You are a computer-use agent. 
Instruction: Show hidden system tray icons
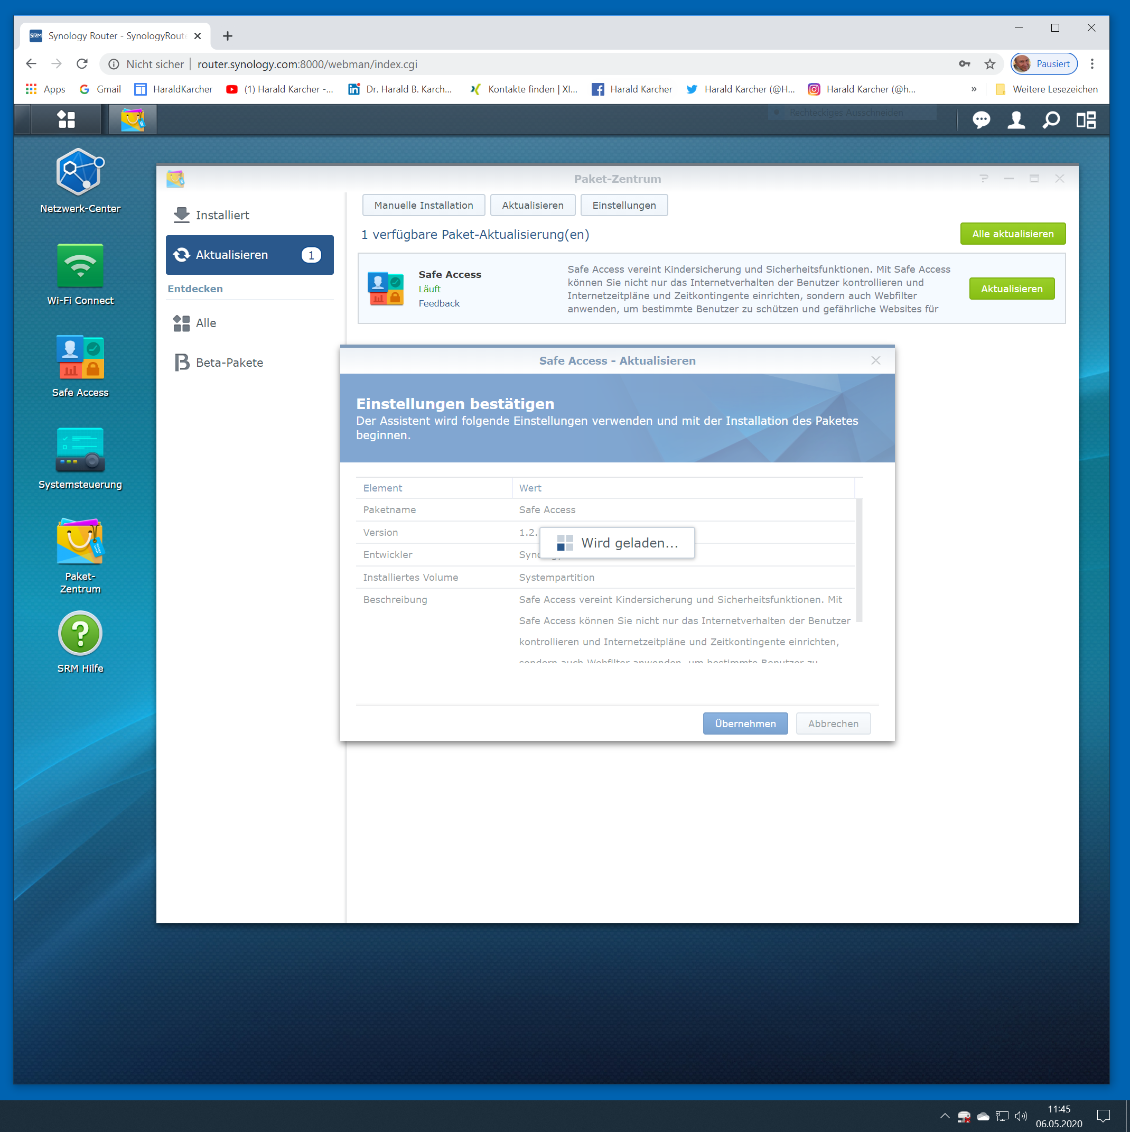(944, 1116)
